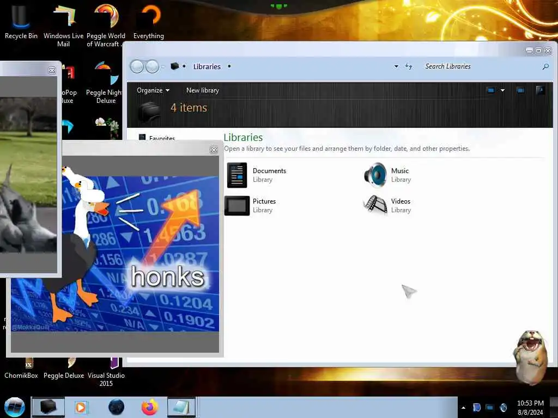Screen dimensions: 558x418
Task: Open the Videos library
Action: (x=387, y=205)
